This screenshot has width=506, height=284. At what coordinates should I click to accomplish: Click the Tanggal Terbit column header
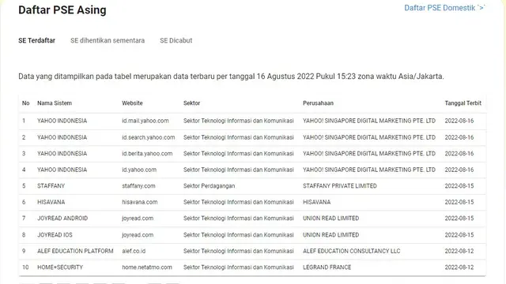point(463,103)
